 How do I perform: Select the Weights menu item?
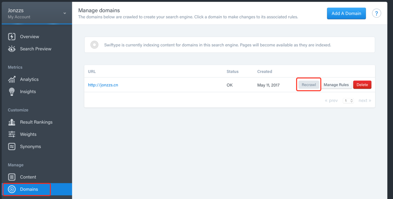click(28, 134)
